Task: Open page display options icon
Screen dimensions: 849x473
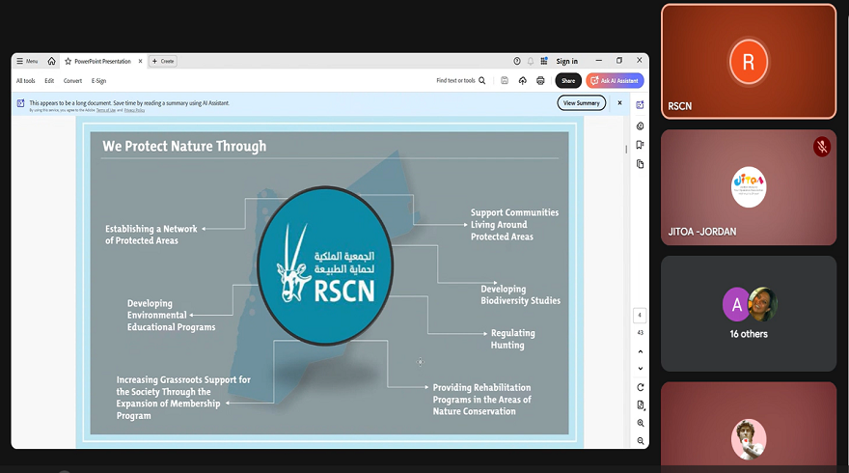Action: click(x=641, y=405)
